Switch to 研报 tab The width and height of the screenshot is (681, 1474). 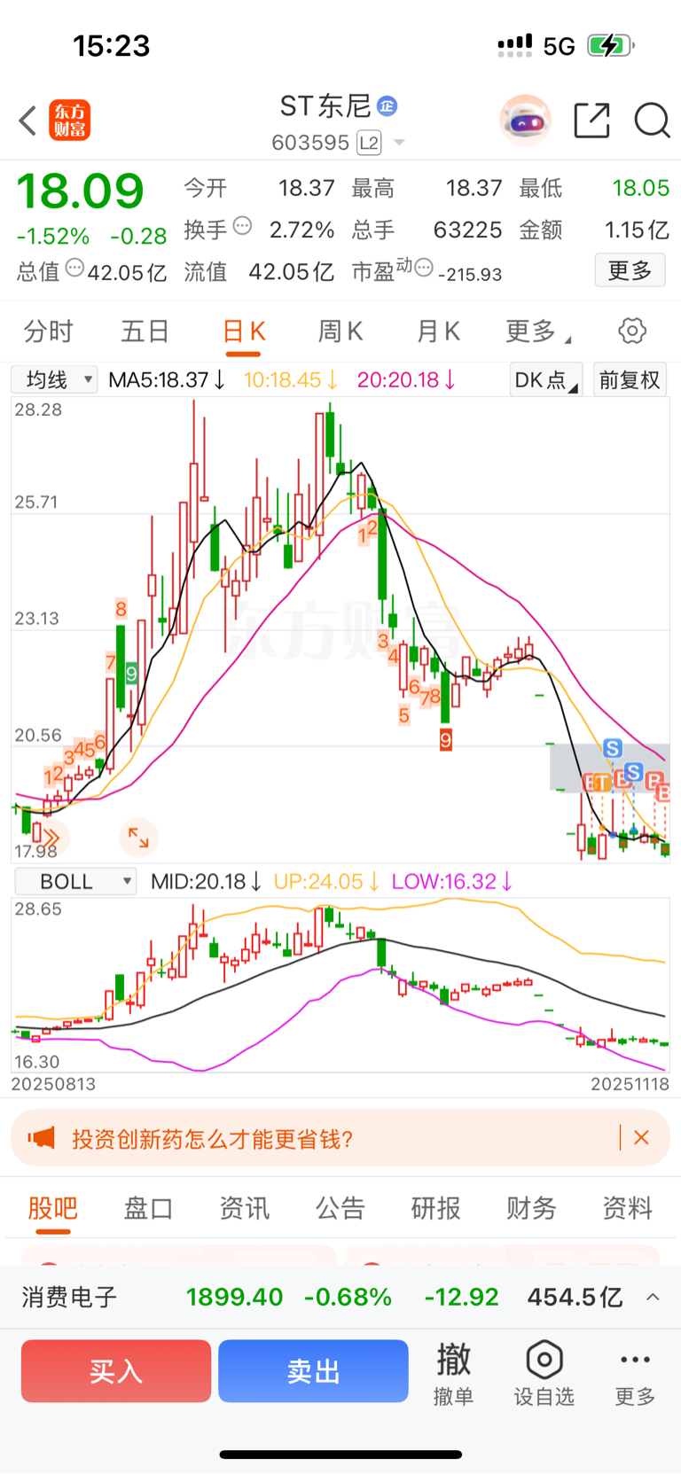point(435,1208)
